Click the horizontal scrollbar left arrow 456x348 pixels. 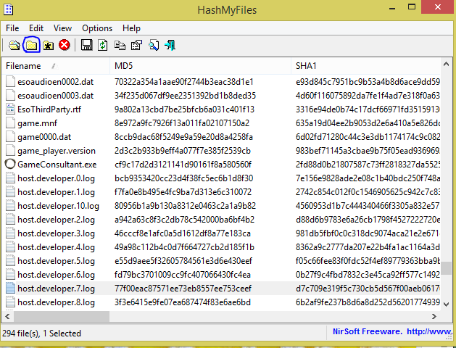click(x=7, y=316)
